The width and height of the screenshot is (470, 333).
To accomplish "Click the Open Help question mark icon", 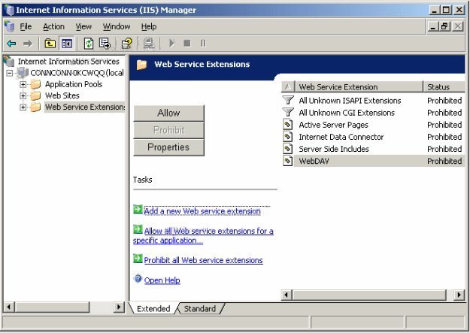I will pos(138,279).
